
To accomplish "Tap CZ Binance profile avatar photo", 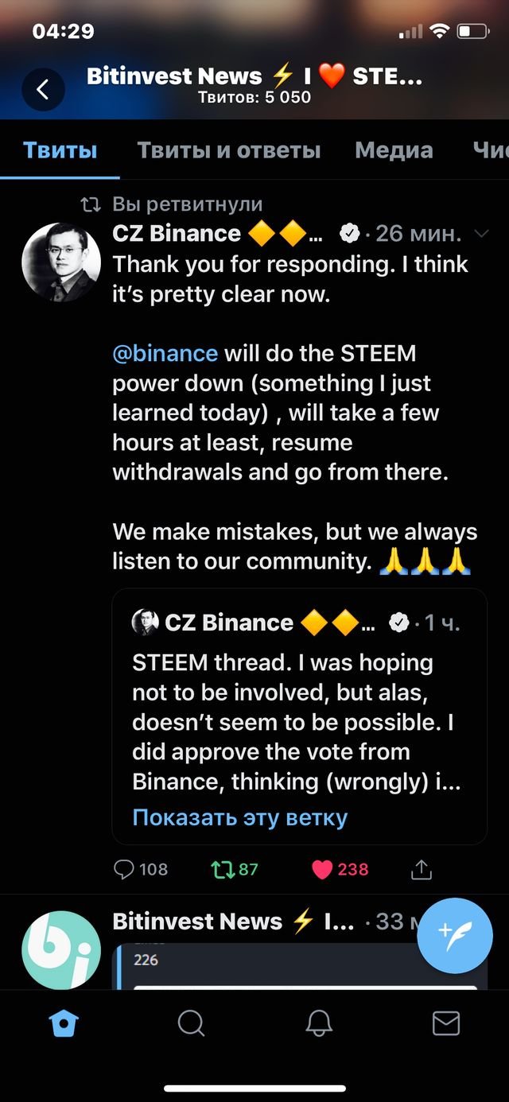I will click(61, 262).
